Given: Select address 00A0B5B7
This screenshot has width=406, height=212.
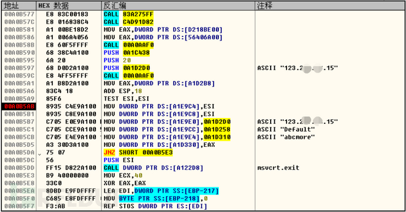Looking at the screenshot, I should [19, 122].
